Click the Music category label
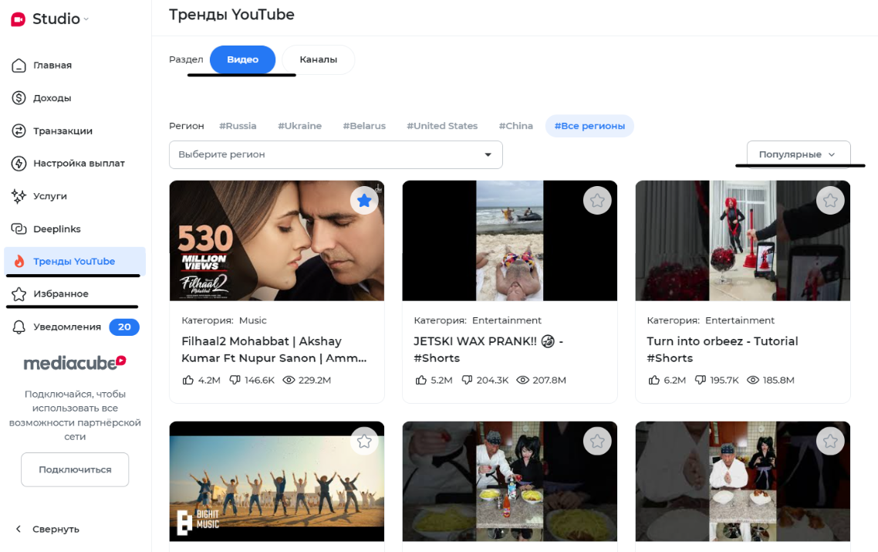The height and width of the screenshot is (552, 878). 252,320
